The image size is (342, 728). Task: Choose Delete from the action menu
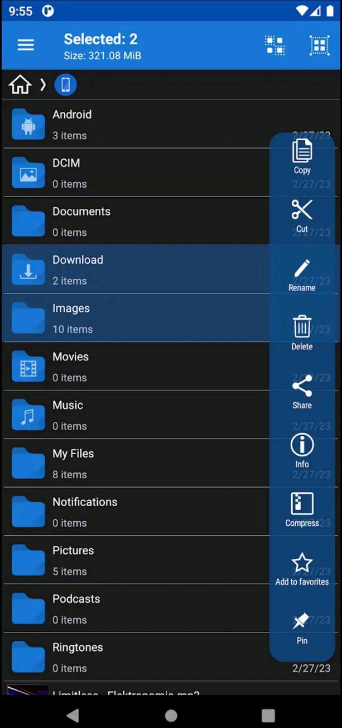[302, 333]
